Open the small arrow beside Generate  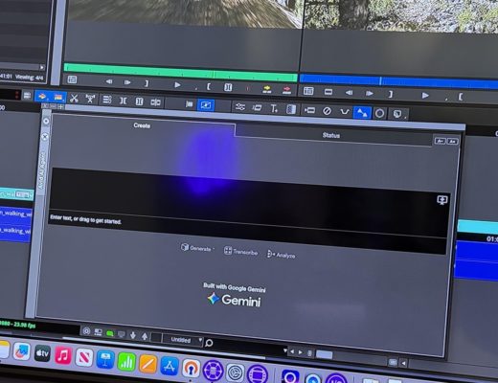214,249
